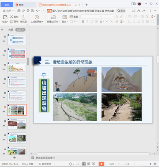Open the 动画 (Animation) ribbon tab

(70, 11)
